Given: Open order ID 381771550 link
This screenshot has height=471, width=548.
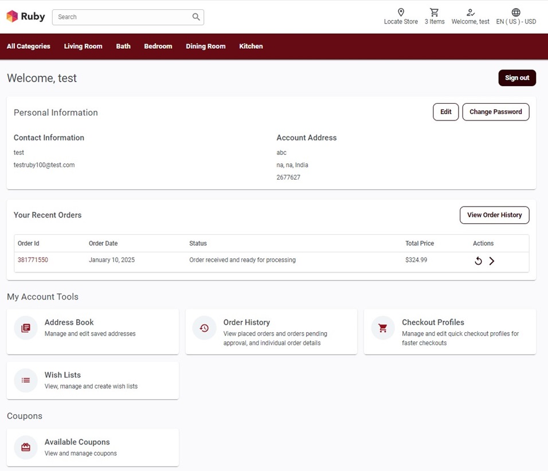Looking at the screenshot, I should 33,260.
